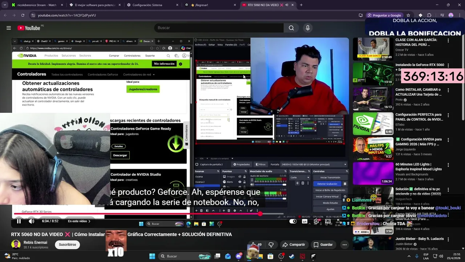Seek using the red progress bar scrubber

pos(260,214)
